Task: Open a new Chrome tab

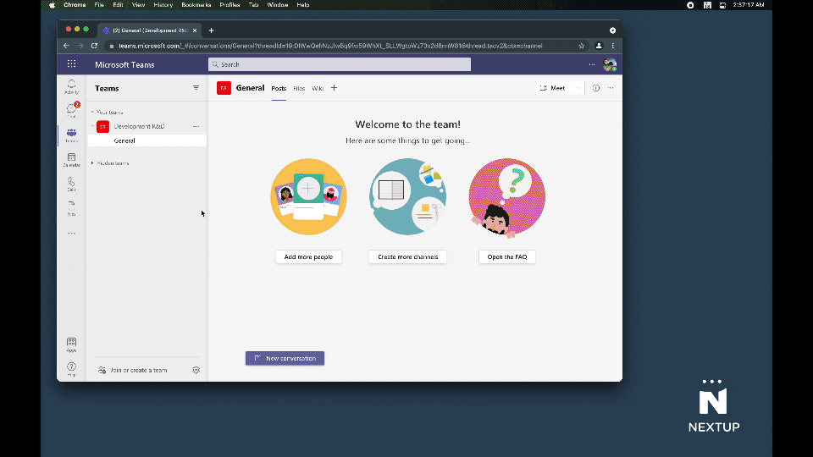Action: pos(211,30)
